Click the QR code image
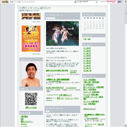This screenshot has height=127, width=127. (31, 99)
